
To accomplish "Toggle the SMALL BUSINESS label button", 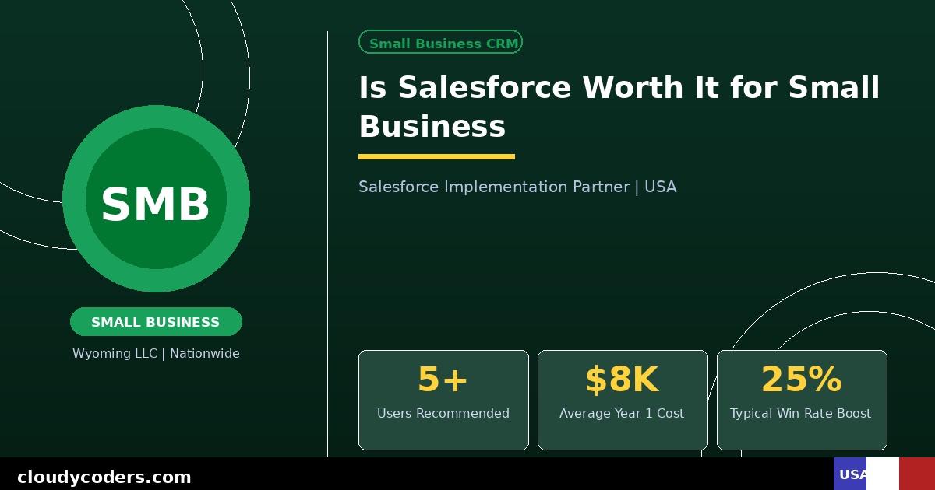I will coord(156,322).
